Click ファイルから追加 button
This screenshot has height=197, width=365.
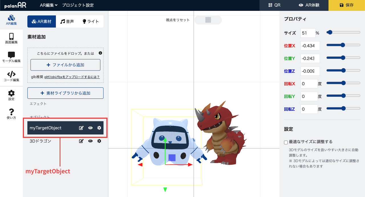coord(65,65)
